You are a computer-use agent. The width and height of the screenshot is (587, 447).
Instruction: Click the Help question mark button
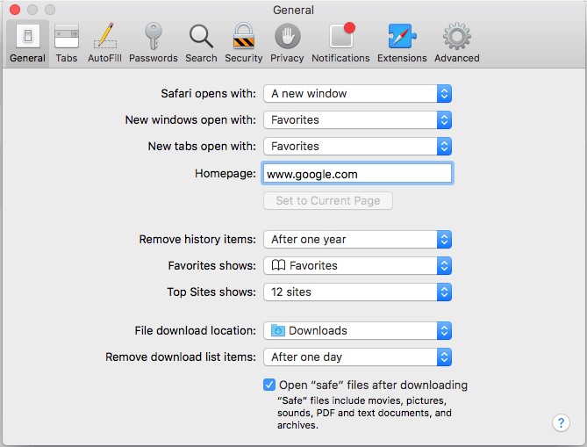(561, 423)
